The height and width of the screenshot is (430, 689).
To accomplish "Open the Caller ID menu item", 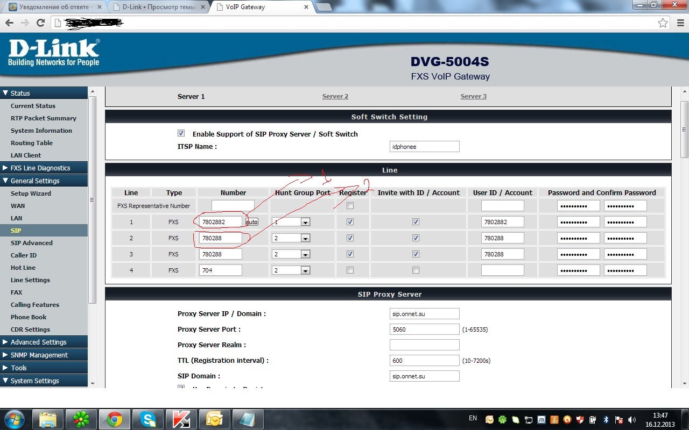I will point(24,255).
